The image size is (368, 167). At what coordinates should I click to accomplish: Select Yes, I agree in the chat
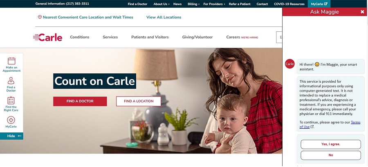tap(331, 144)
